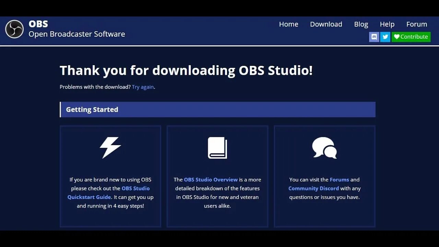Click 'and running in 4 easy steps!' text
439x247 pixels.
(x=110, y=206)
